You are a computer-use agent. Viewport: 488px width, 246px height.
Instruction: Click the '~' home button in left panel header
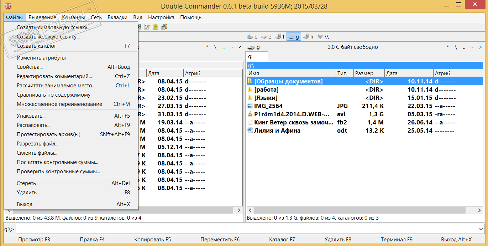232,47
